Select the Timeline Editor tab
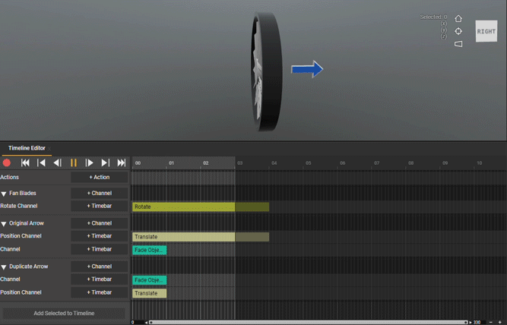The width and height of the screenshot is (507, 325). point(27,148)
